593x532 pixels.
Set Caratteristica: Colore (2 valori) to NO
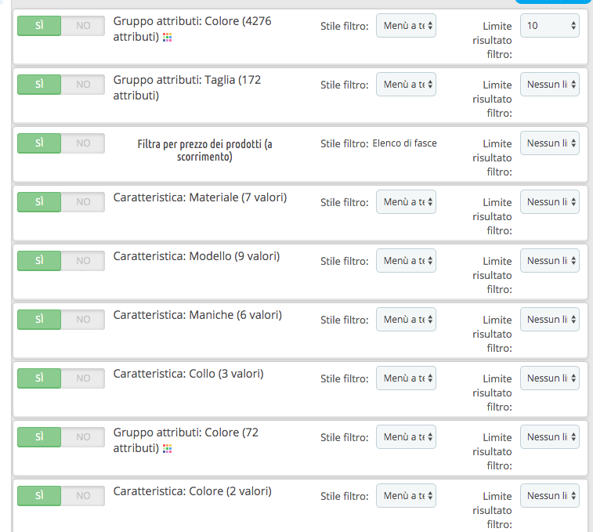[83, 496]
